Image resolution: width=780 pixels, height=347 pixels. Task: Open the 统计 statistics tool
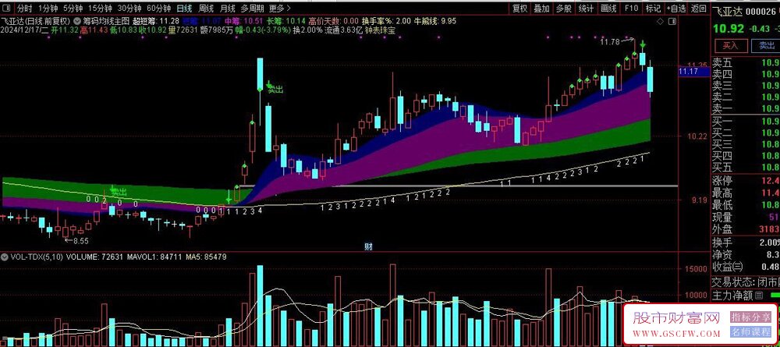coord(586,9)
